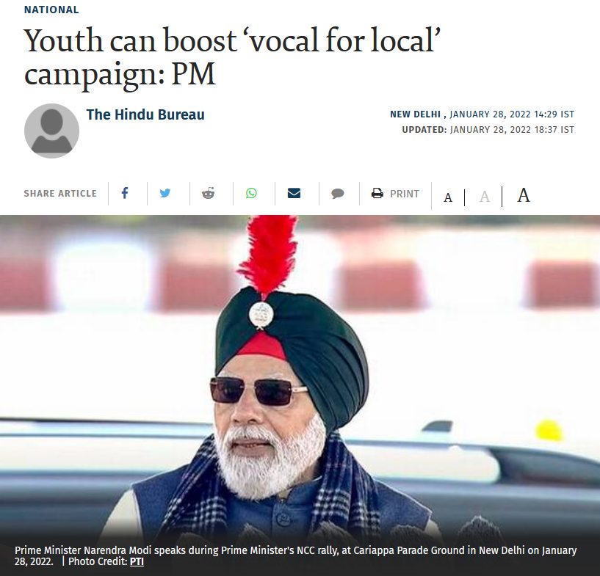Click the photo caption text
Image resolution: width=600 pixels, height=576 pixels.
[x=295, y=555]
